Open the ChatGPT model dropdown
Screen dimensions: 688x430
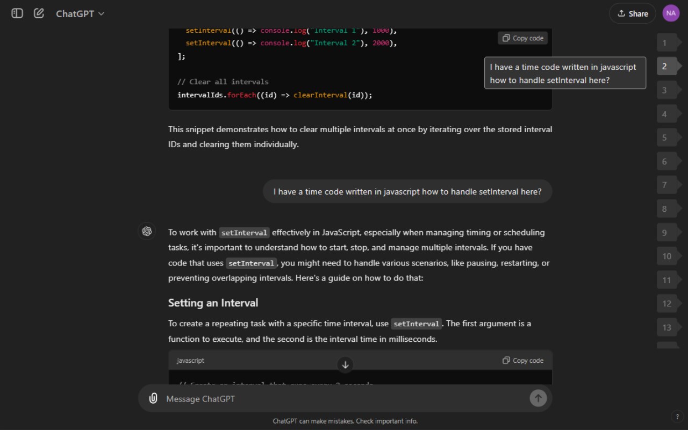pos(80,14)
